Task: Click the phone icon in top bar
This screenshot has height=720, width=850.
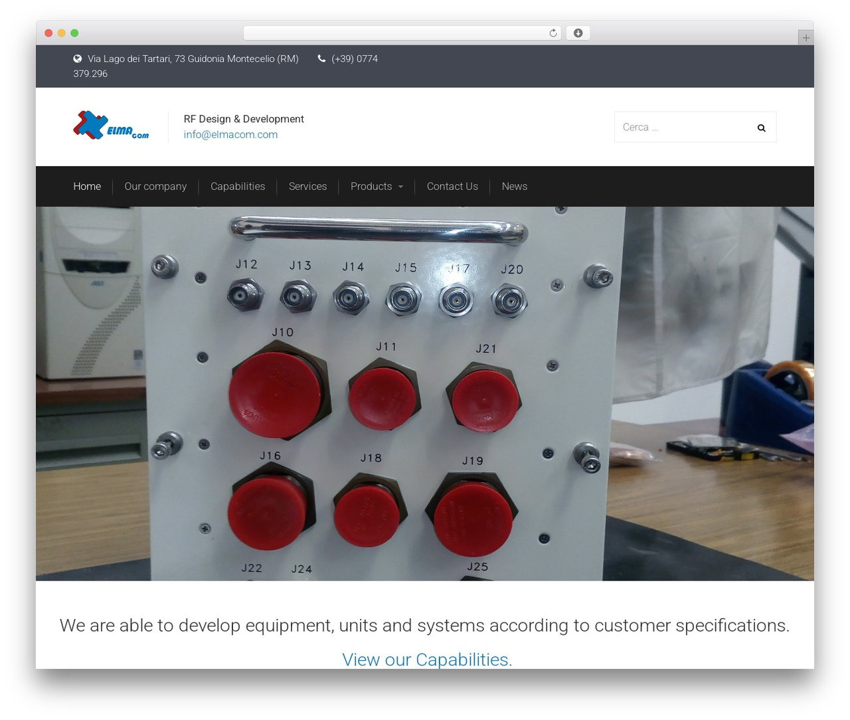Action: click(x=322, y=58)
